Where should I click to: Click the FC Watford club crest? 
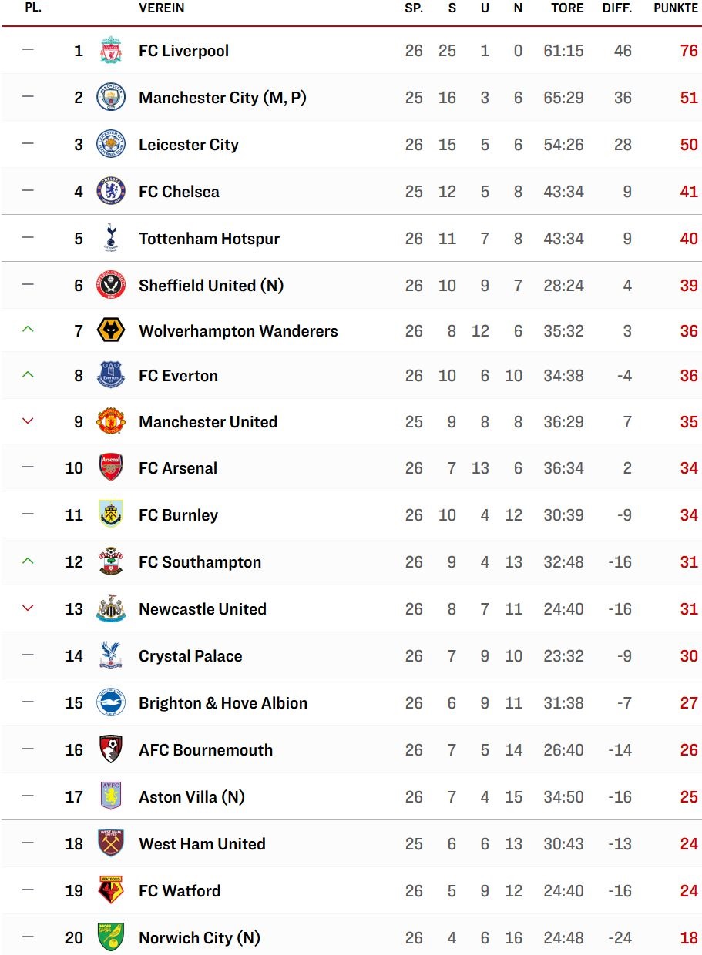coord(111,890)
